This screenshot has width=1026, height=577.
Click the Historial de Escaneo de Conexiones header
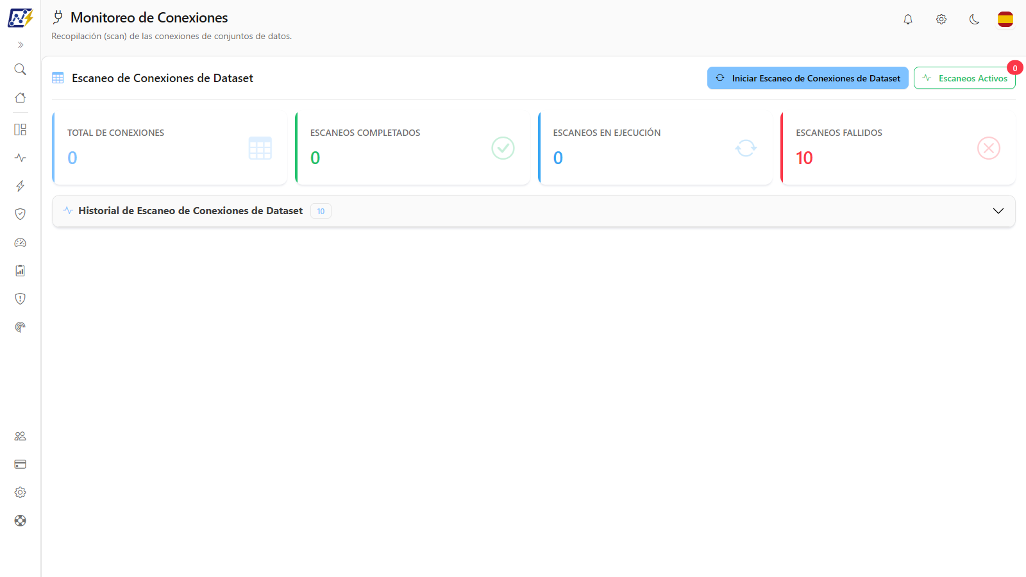[x=534, y=211]
